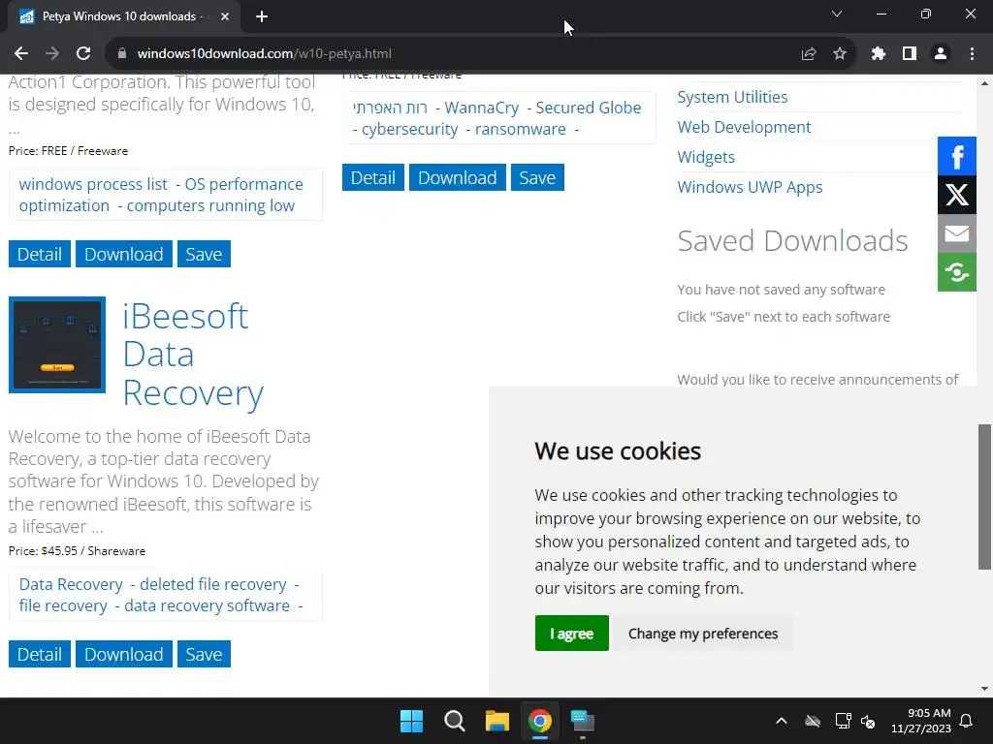View site security lock information
This screenshot has width=993, height=744.
pyautogui.click(x=122, y=54)
